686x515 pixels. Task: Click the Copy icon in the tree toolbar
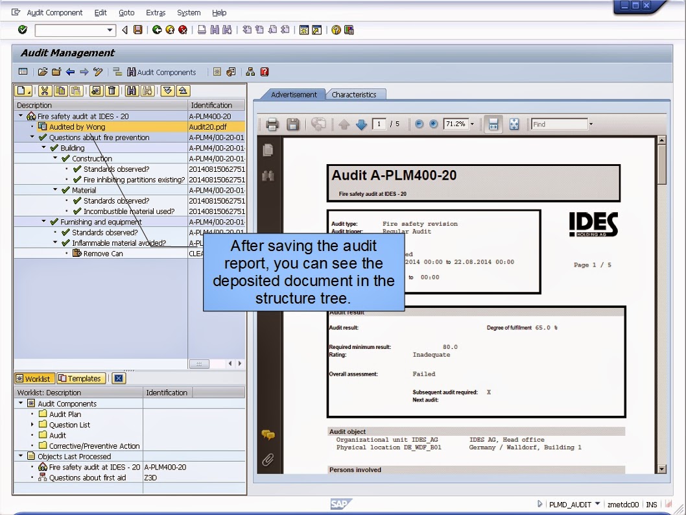point(59,91)
